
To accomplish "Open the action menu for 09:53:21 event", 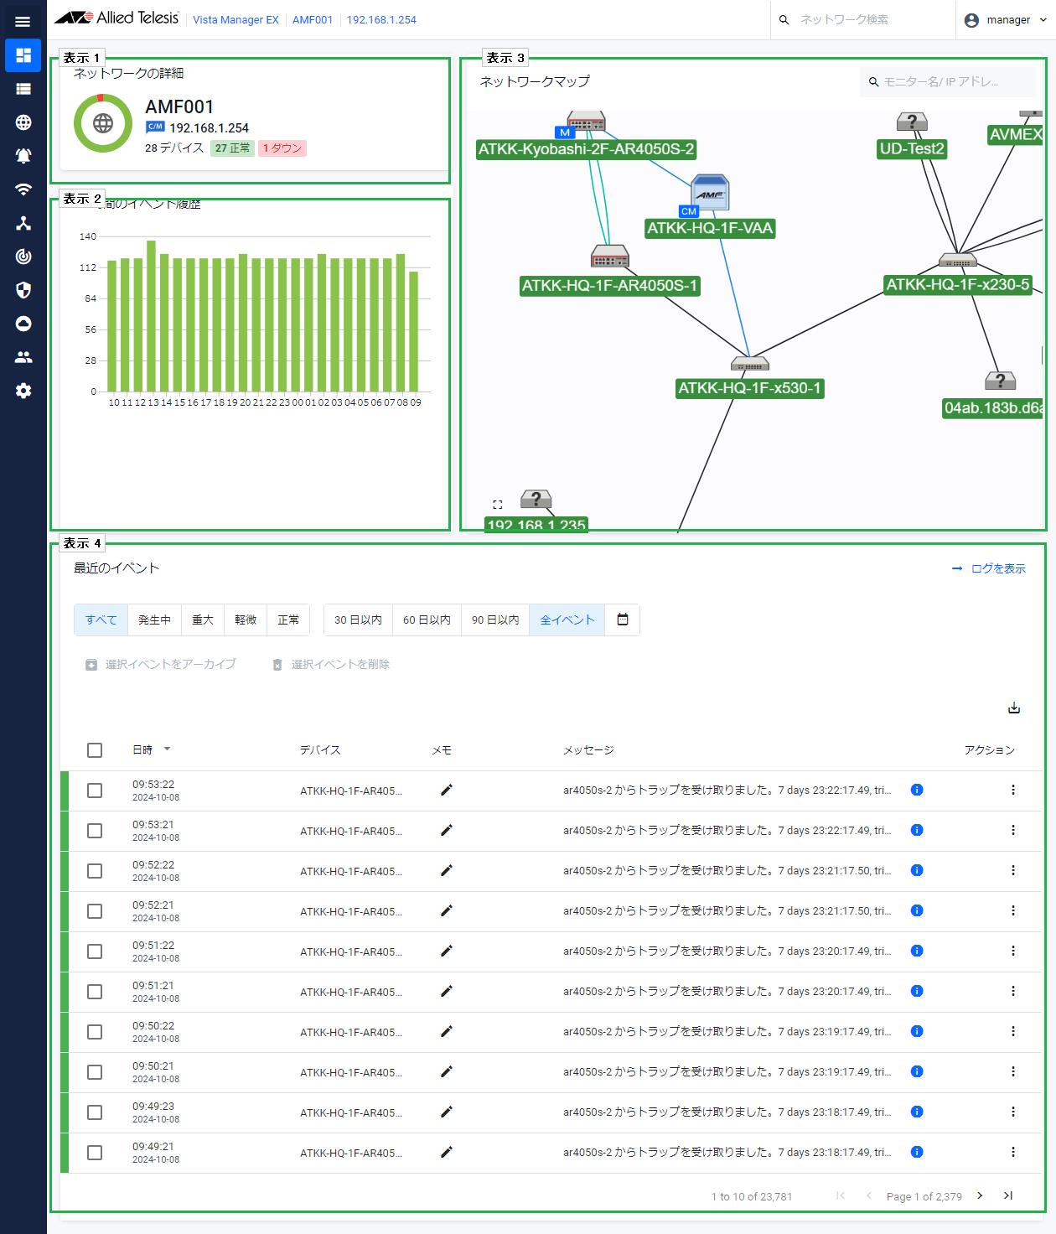I will click(1013, 830).
